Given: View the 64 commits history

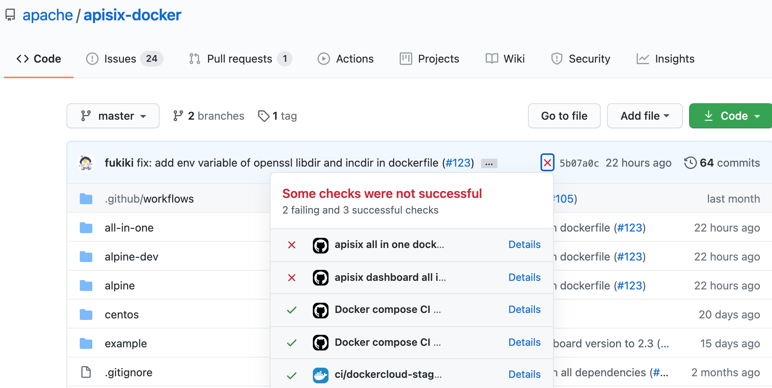Looking at the screenshot, I should coord(722,163).
